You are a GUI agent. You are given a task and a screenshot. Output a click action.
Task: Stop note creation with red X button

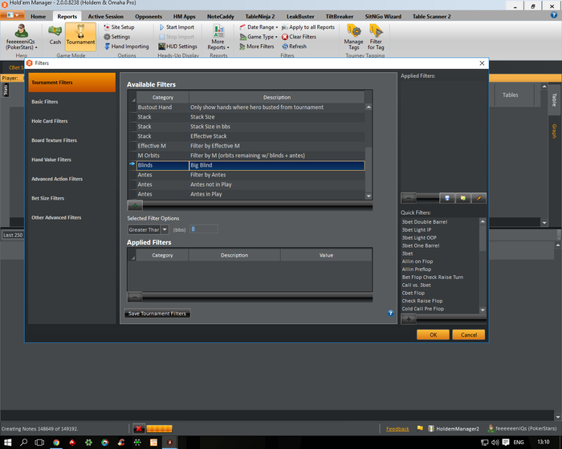coord(139,428)
